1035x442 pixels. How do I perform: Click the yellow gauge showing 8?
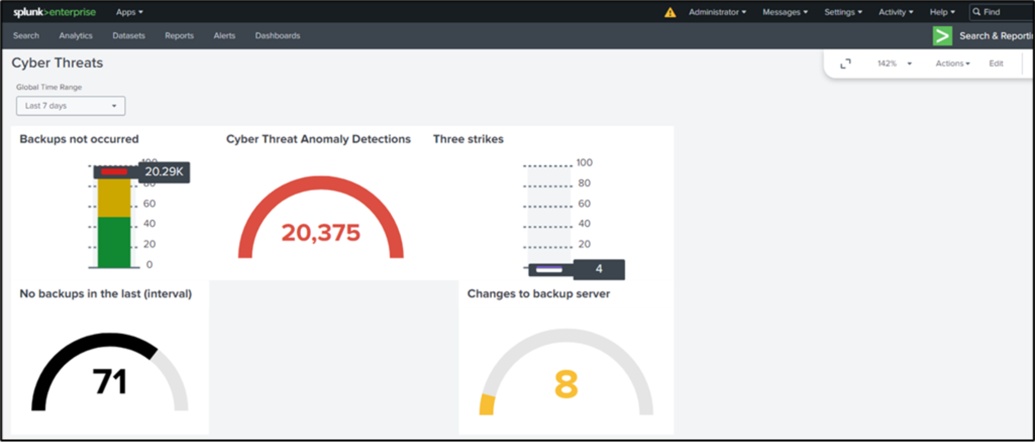point(566,372)
